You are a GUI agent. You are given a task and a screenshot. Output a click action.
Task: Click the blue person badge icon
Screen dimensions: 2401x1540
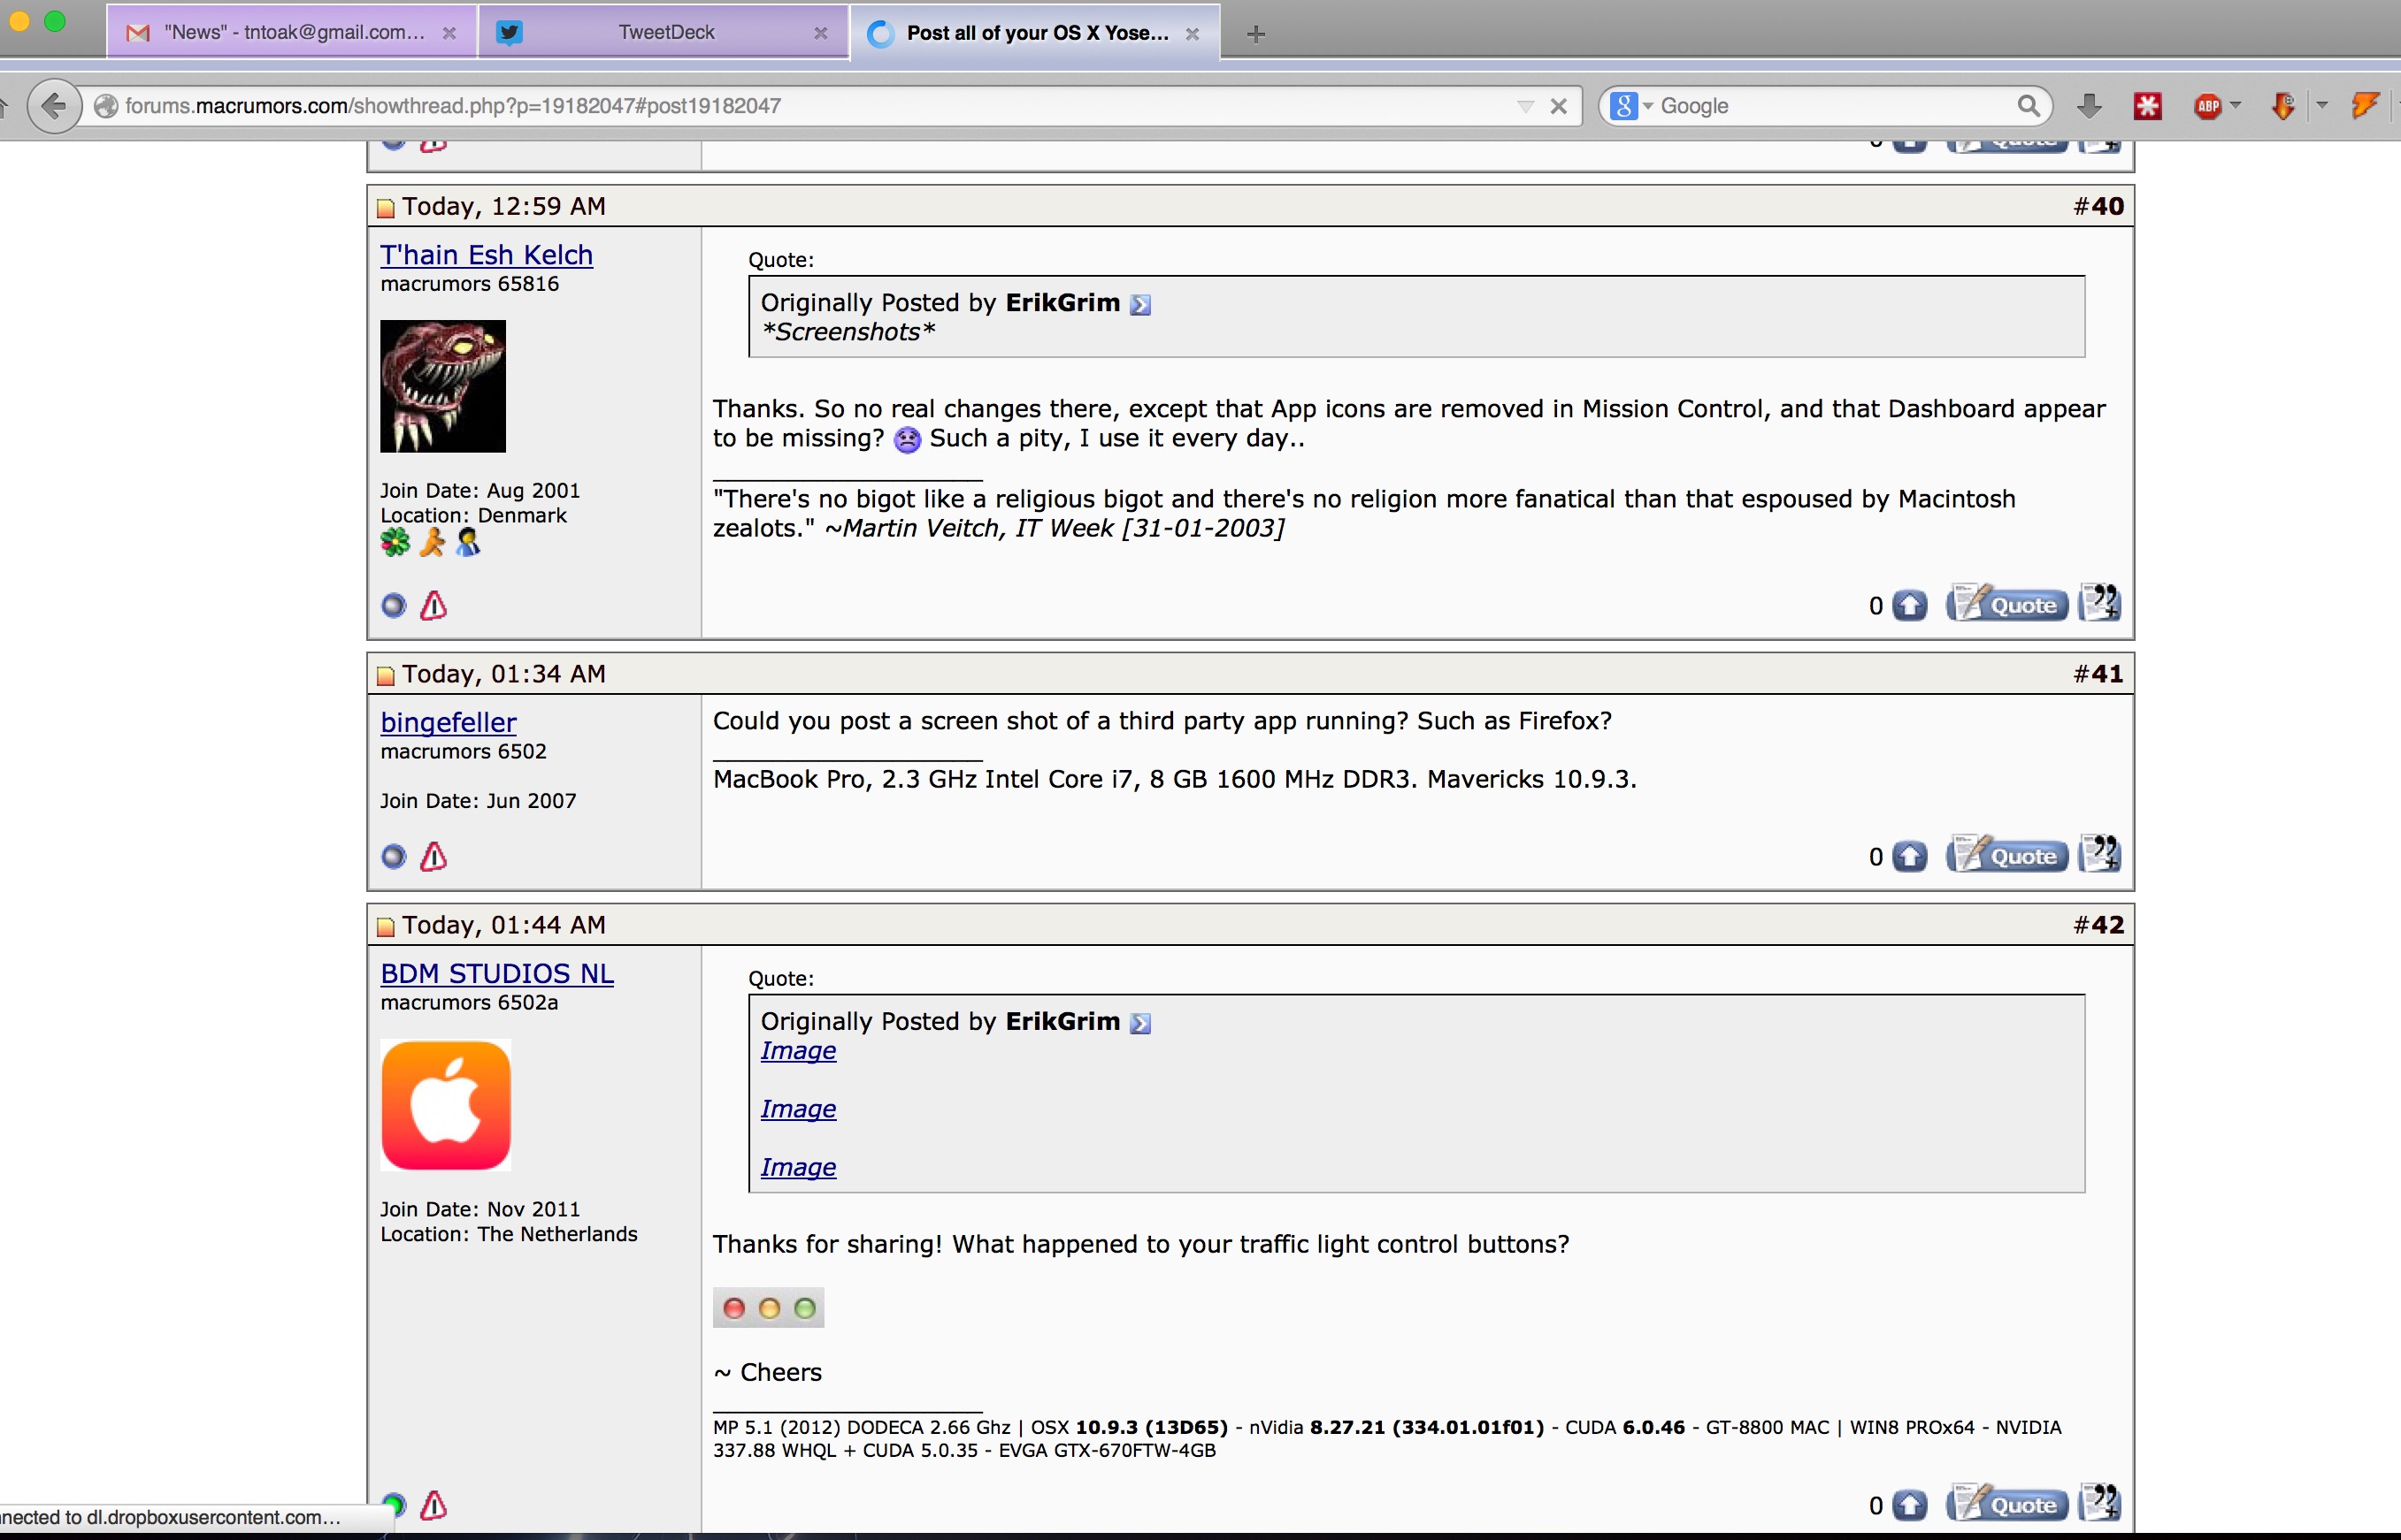tap(468, 543)
